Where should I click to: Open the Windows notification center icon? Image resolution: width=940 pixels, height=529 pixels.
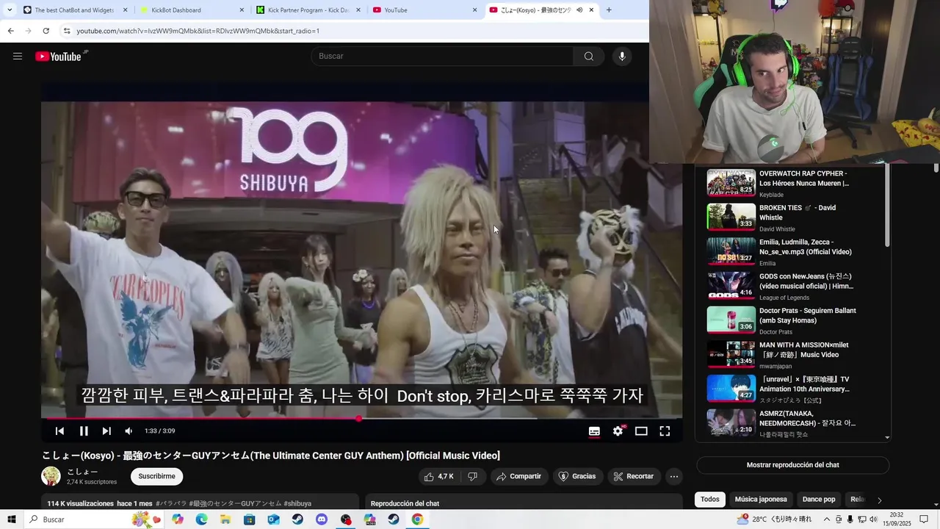click(924, 519)
